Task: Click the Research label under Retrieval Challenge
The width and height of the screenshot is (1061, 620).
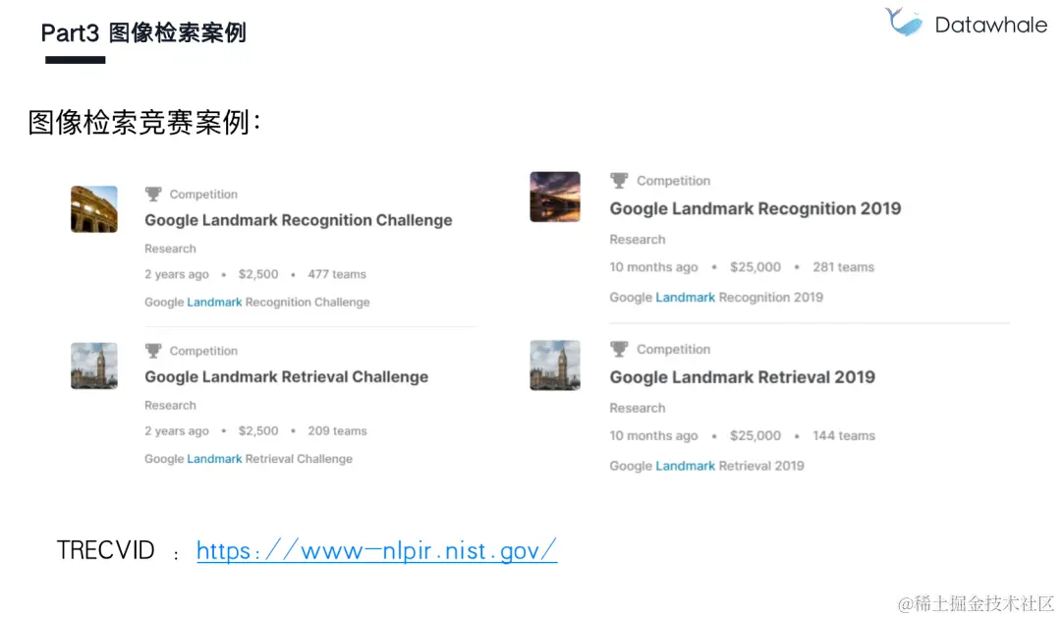Action: [170, 405]
